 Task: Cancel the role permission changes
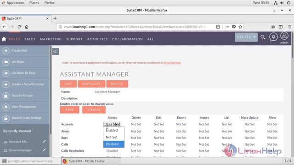[94, 110]
